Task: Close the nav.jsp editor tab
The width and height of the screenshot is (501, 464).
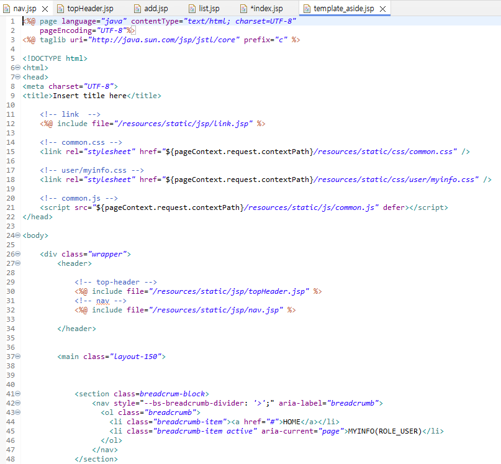Action: (x=45, y=9)
